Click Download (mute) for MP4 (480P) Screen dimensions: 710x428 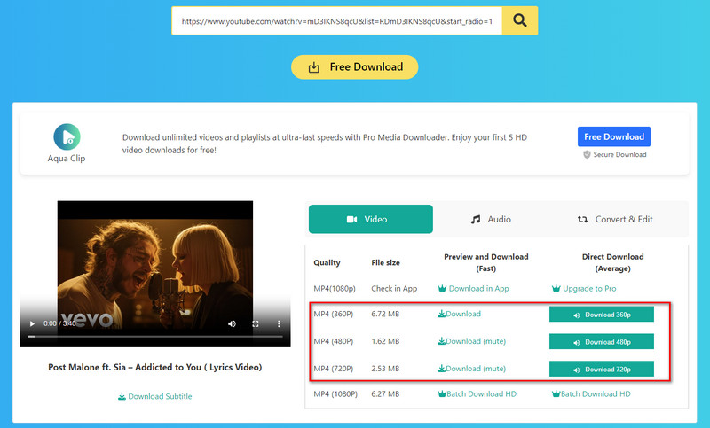[x=471, y=341]
